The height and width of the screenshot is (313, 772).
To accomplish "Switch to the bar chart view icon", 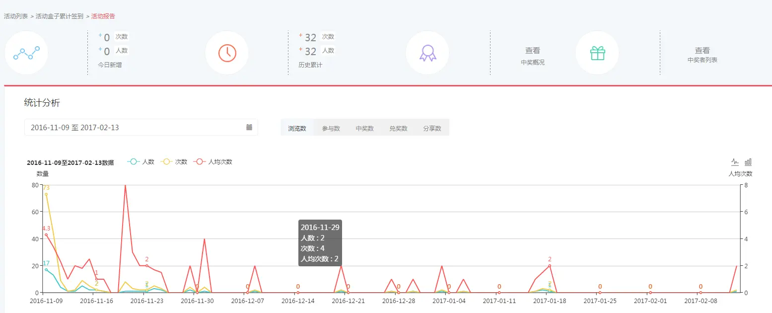I will pyautogui.click(x=748, y=161).
